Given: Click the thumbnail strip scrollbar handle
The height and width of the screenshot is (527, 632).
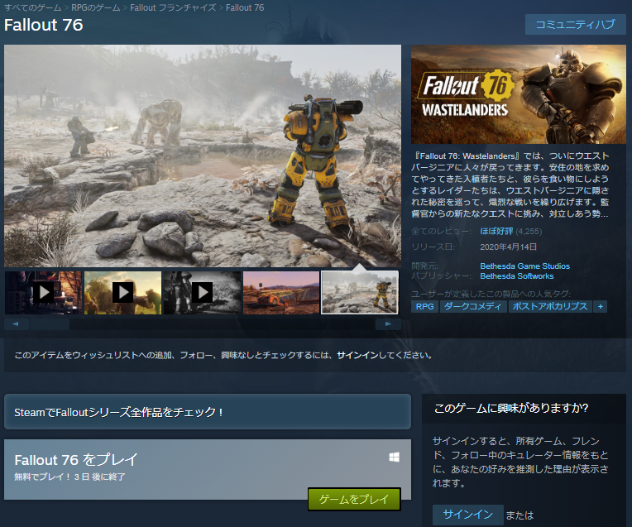Looking at the screenshot, I should tap(50, 324).
